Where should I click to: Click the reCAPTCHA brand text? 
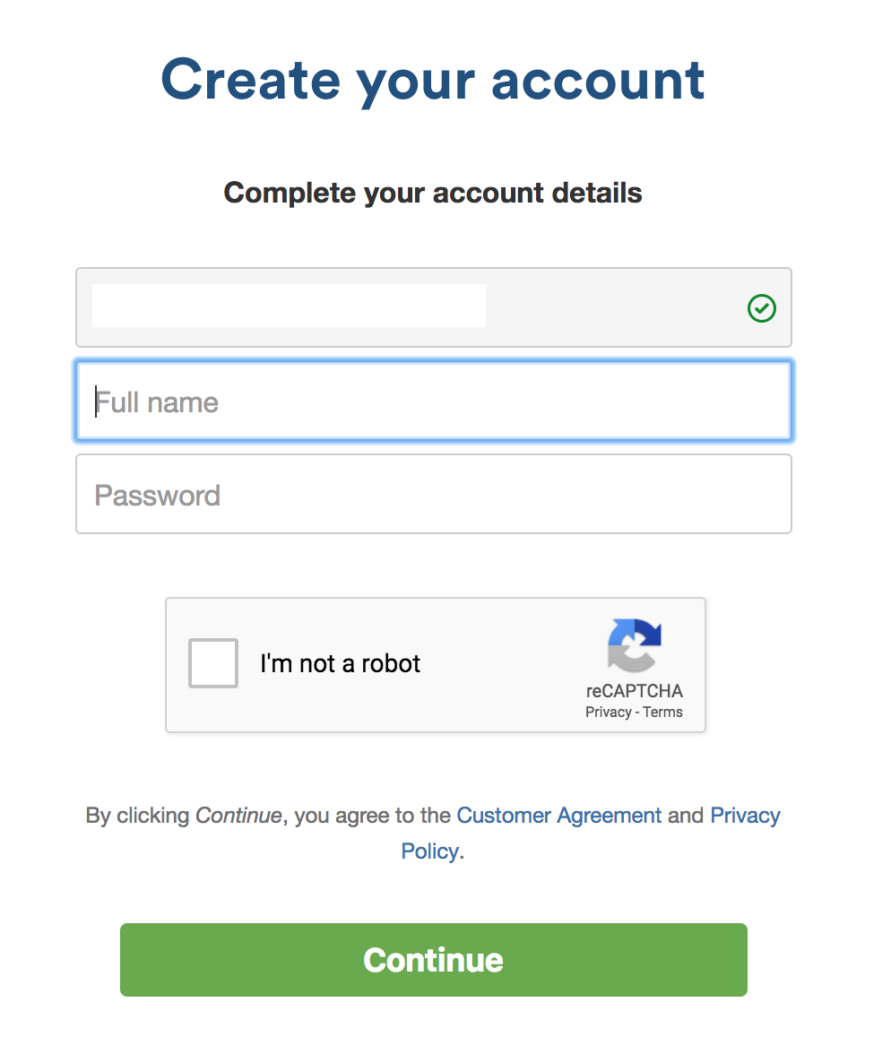point(634,691)
